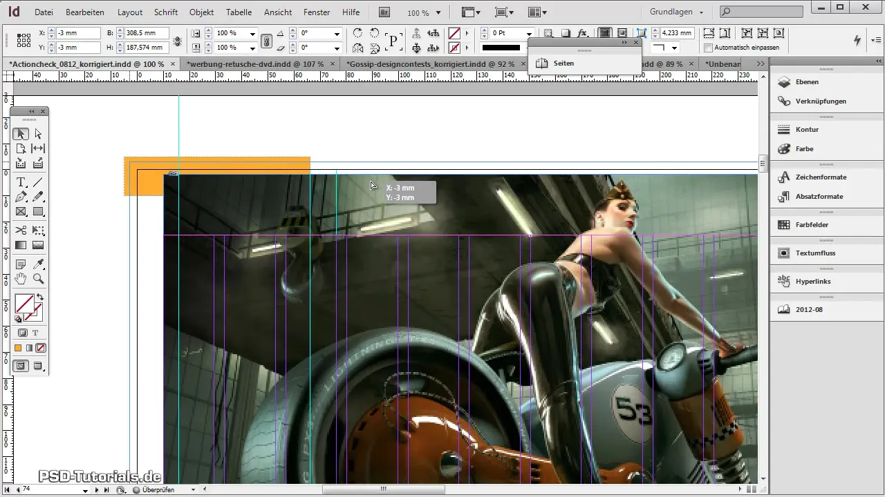Pick the Eyedropper tool
Screen dimensions: 885x497
[38, 264]
